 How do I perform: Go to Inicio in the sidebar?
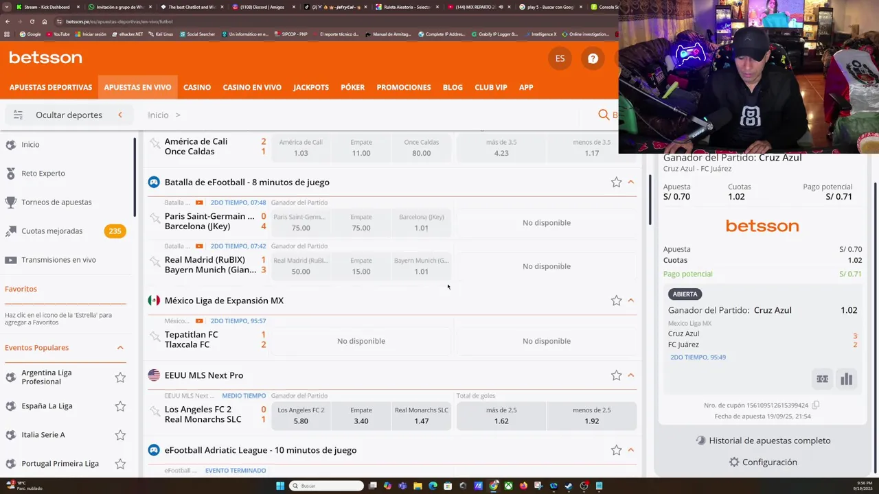(x=30, y=145)
